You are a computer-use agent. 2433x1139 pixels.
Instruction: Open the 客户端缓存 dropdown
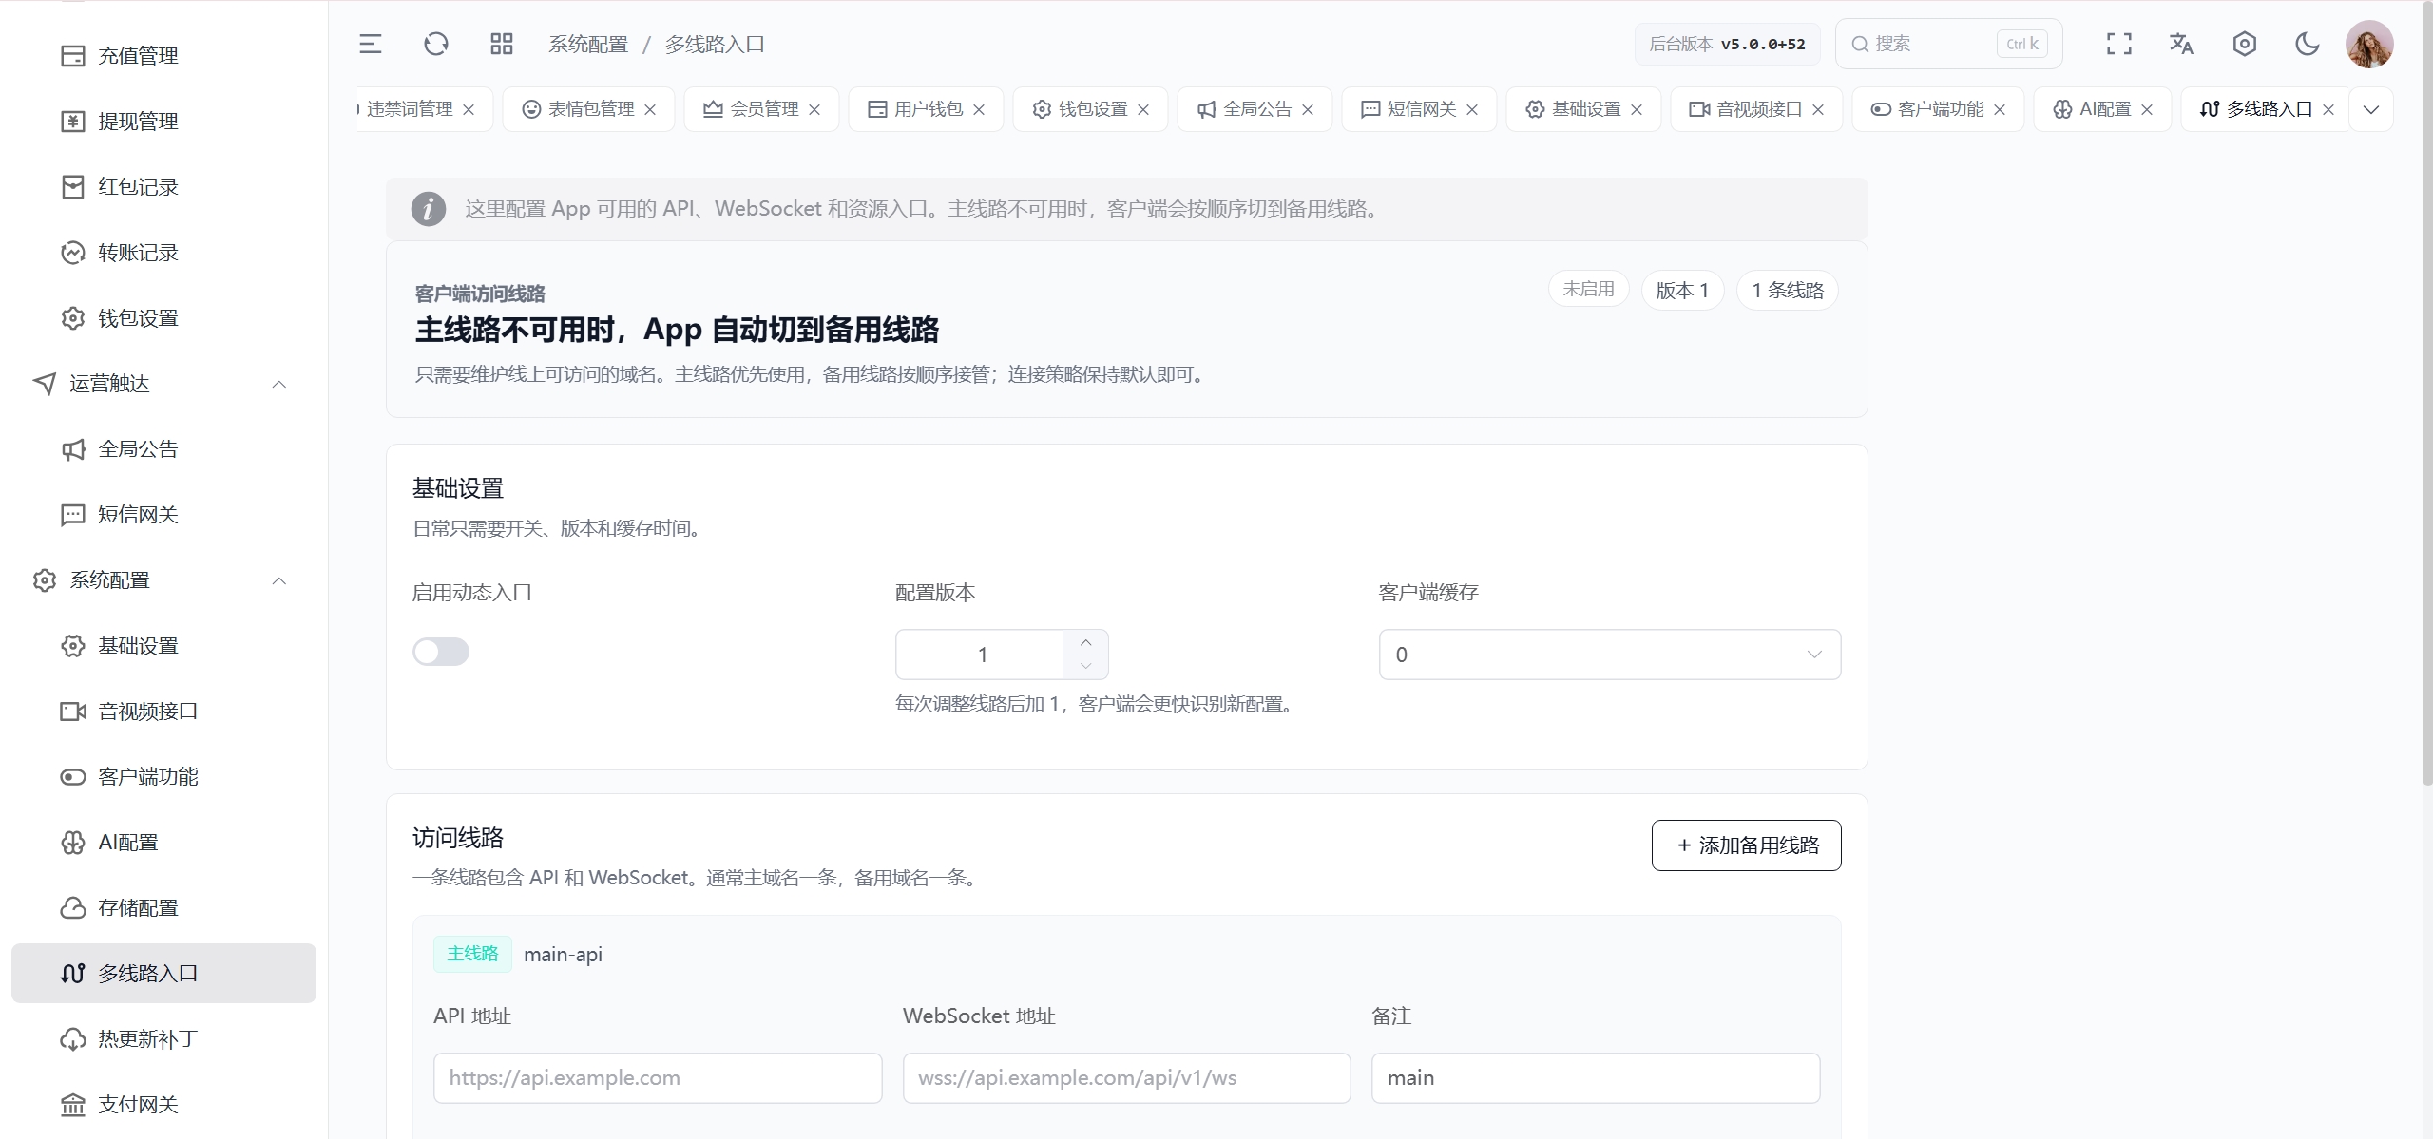(1610, 655)
